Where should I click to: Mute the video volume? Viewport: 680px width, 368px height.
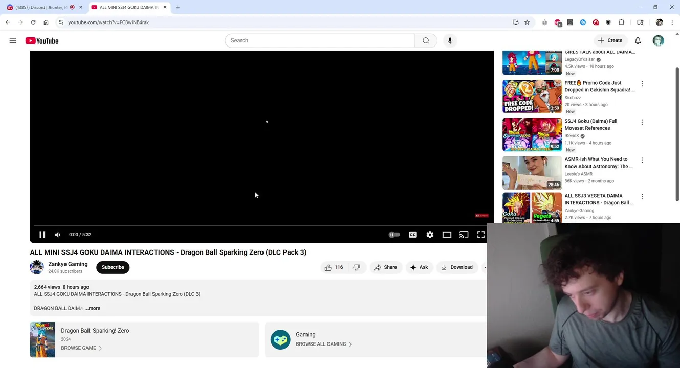(58, 235)
